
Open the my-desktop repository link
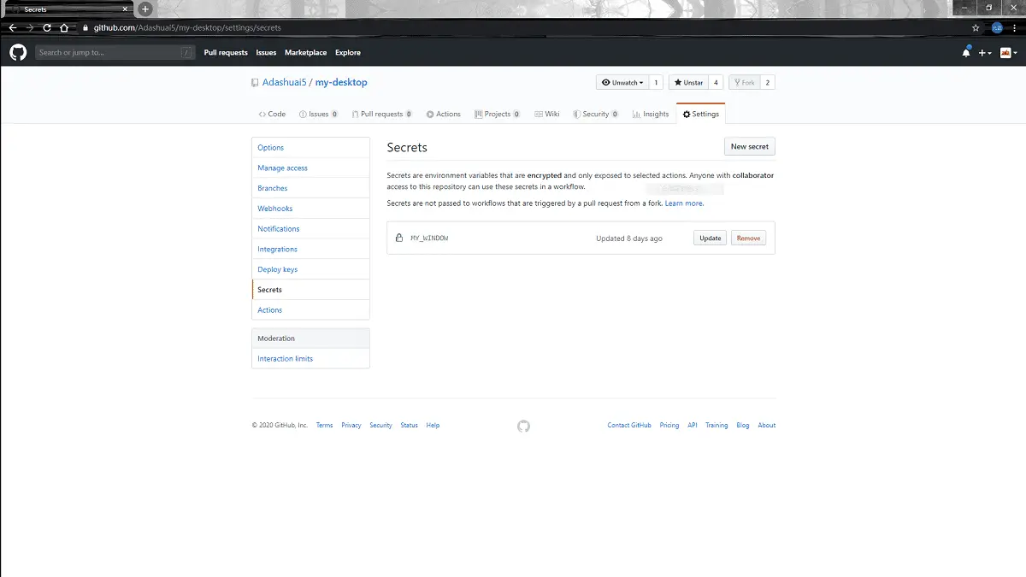pos(341,82)
